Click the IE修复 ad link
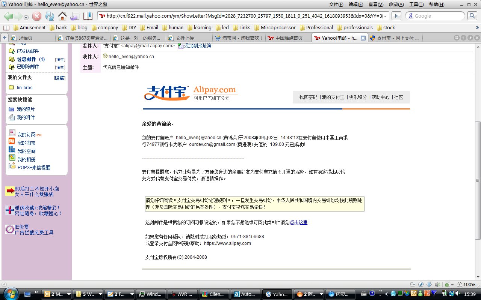Image resolution: width=481 pixels, height=300 pixels. pos(22,227)
